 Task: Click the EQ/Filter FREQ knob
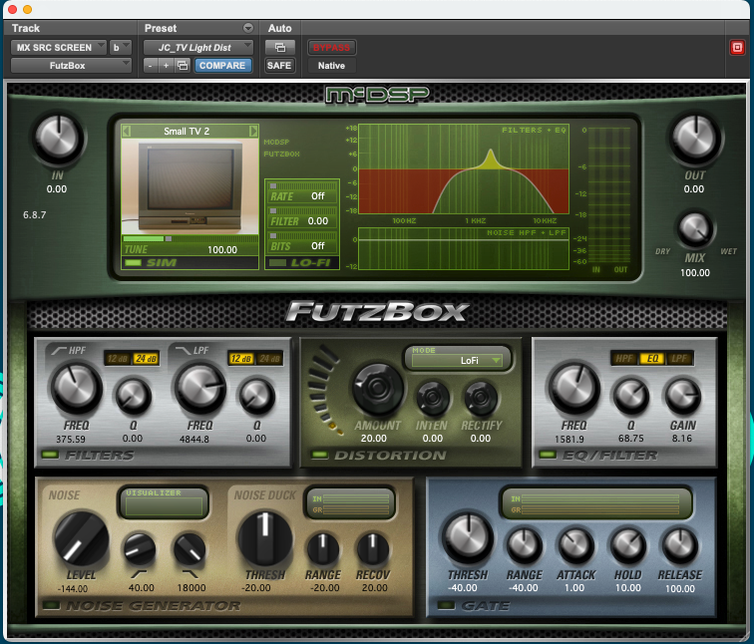point(573,388)
